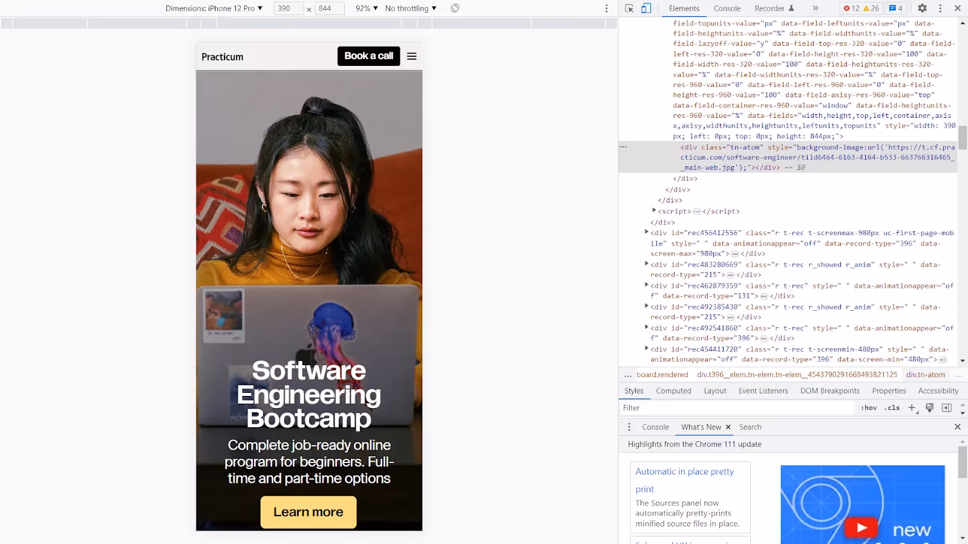Viewport: 968px width, 544px height.
Task: Focus the Styles Filter input
Action: 737,408
